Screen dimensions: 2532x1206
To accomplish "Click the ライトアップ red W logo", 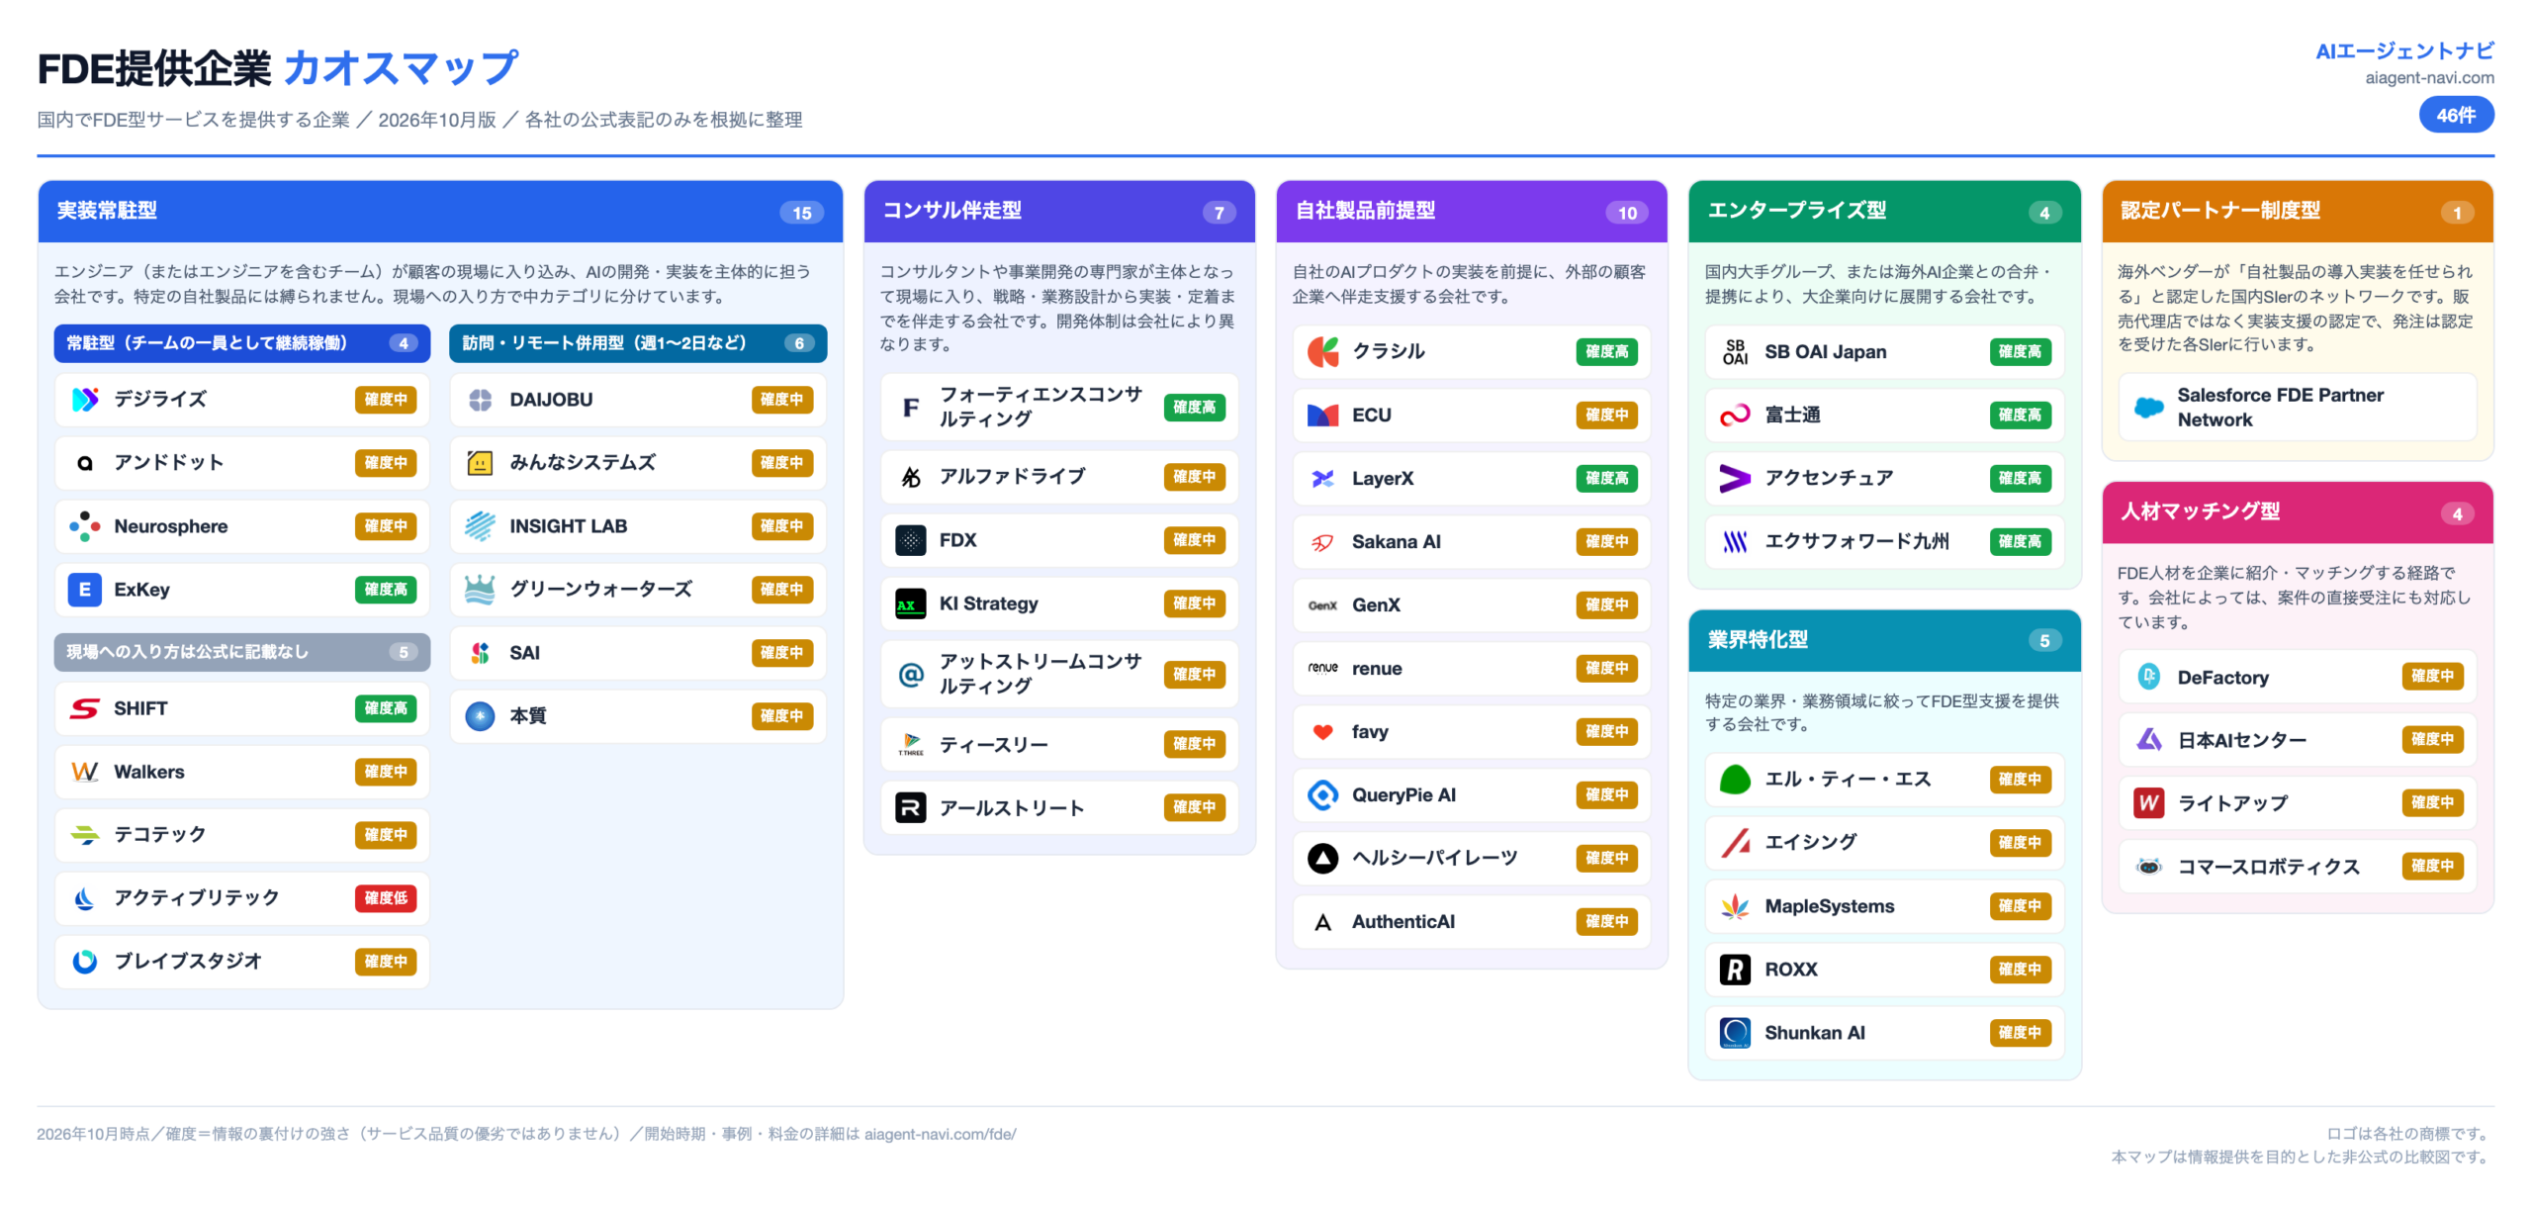I will [2149, 803].
